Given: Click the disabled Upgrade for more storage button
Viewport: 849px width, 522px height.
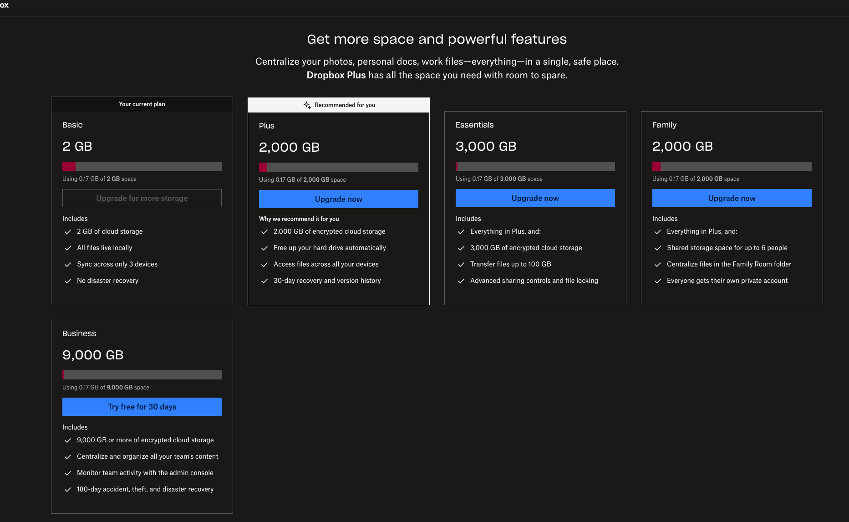Looking at the screenshot, I should pyautogui.click(x=142, y=198).
